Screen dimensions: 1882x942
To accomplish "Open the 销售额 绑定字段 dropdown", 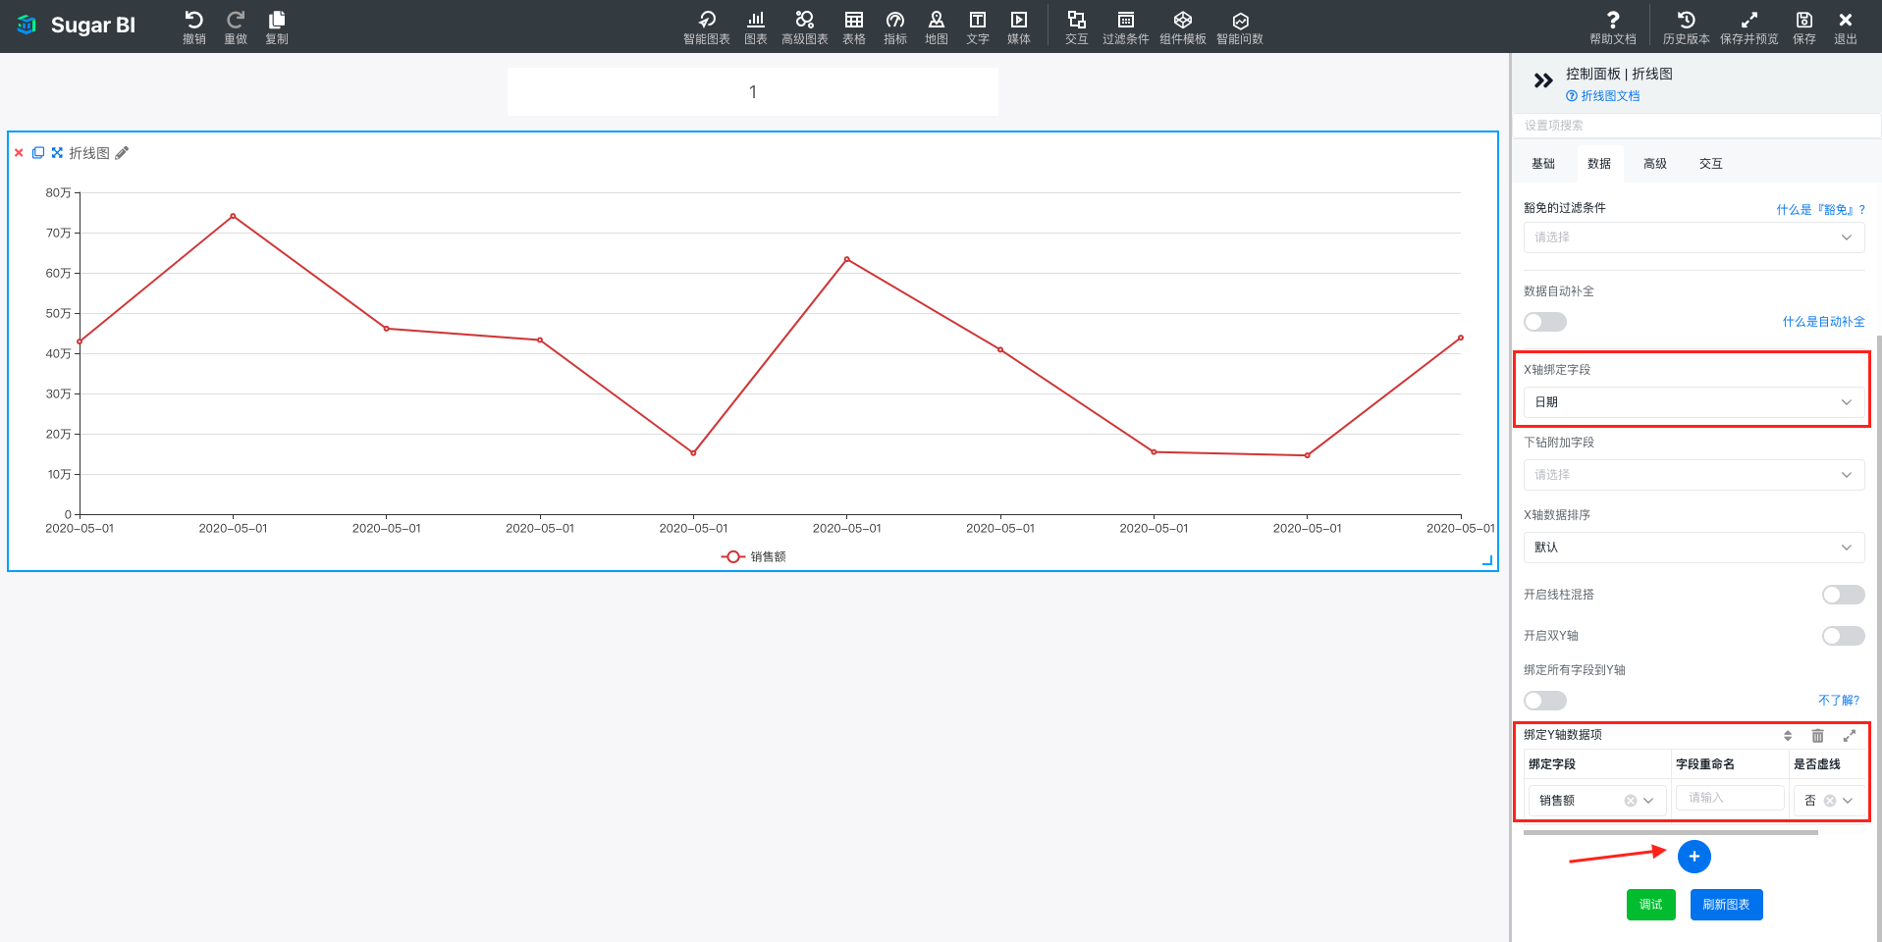I will click(x=1596, y=801).
